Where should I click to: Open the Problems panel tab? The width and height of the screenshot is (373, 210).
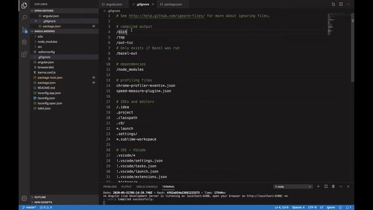110,187
